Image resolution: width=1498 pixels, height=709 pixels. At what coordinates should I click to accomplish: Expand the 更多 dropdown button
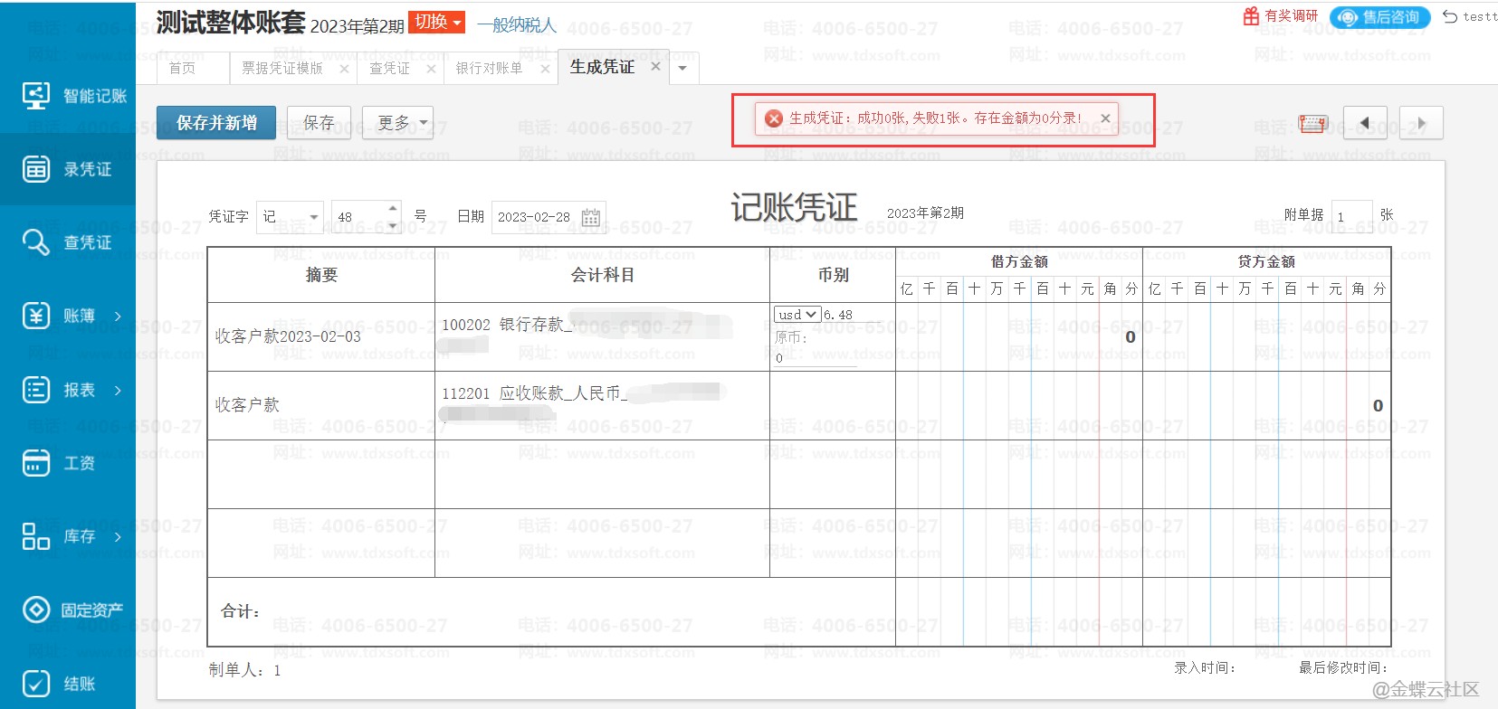click(397, 123)
